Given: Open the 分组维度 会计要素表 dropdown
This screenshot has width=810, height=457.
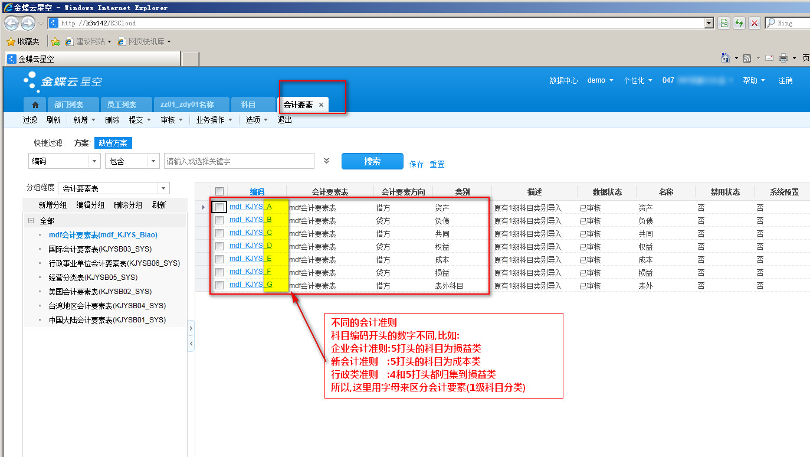Looking at the screenshot, I should (163, 188).
